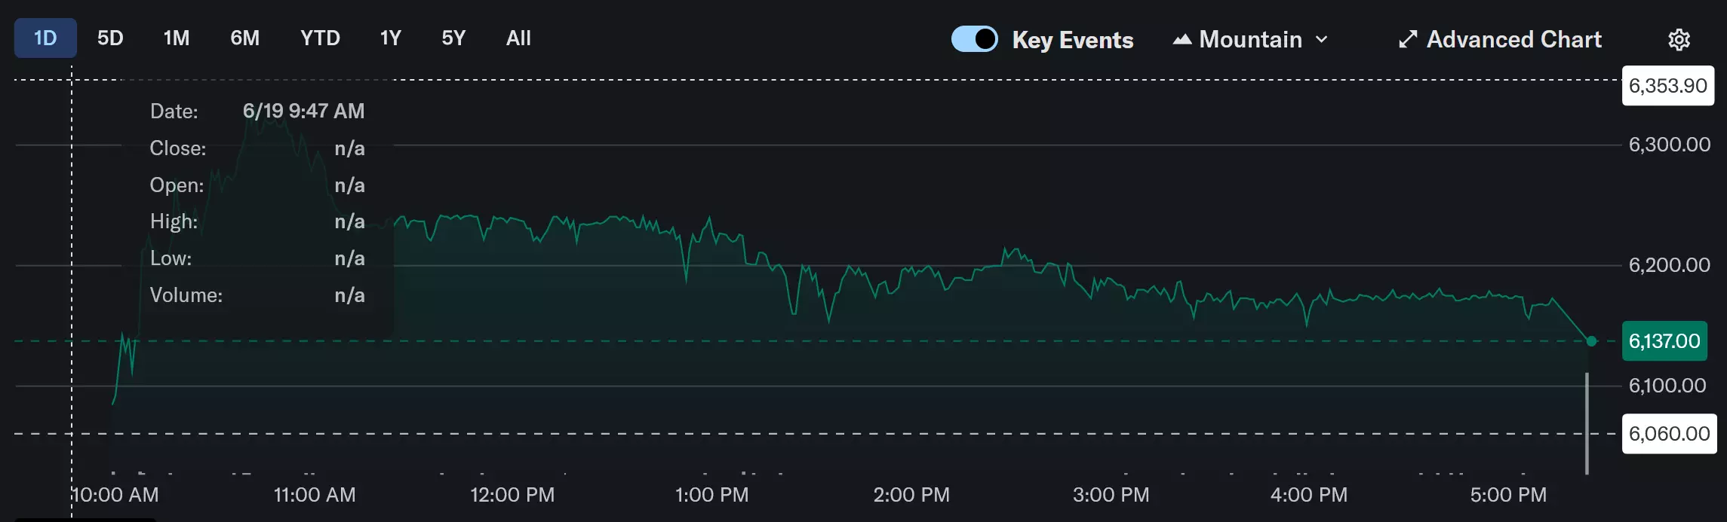Open the Advanced Chart link
Screen dimensions: 1727x522
[1500, 39]
